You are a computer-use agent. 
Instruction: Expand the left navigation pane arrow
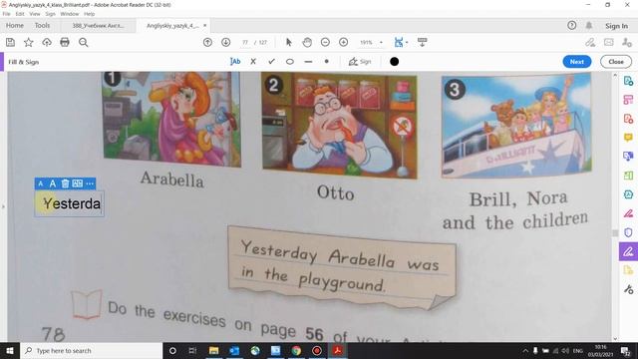tap(3, 207)
